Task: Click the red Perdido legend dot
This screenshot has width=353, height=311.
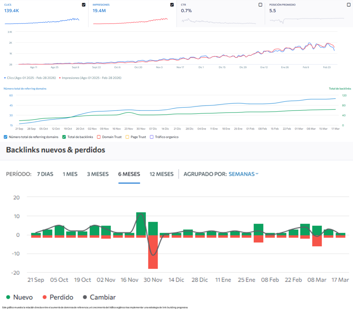Action: point(45,297)
